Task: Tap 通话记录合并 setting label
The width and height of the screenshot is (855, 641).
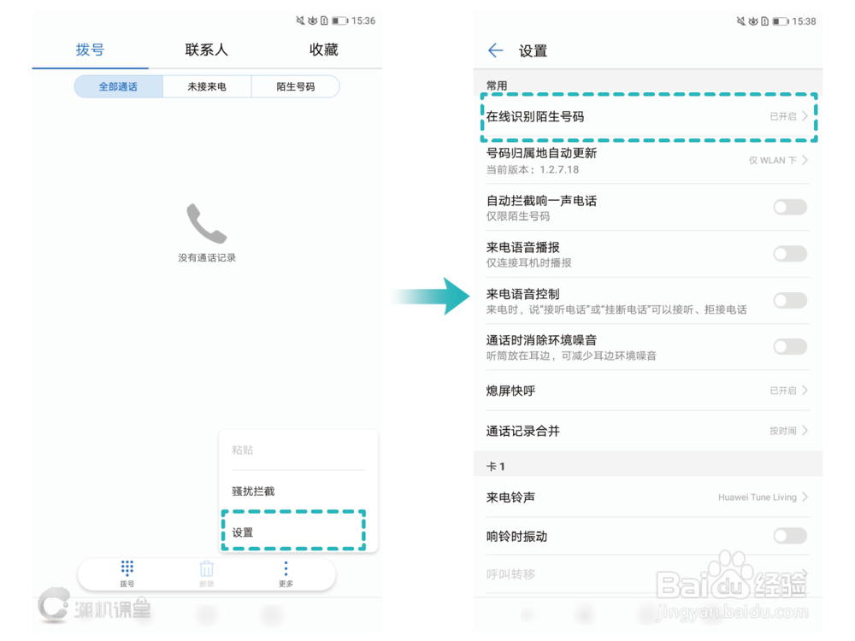Action: coord(522,431)
